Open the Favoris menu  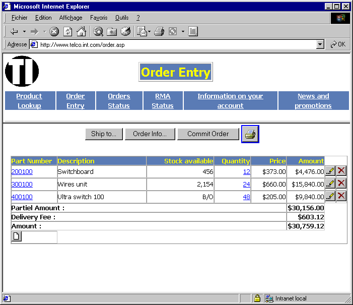point(99,18)
